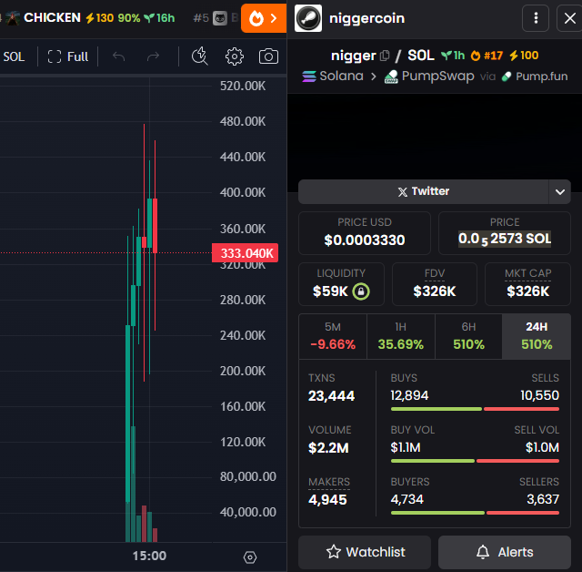Toggle Full screen chart mode

(x=68, y=56)
